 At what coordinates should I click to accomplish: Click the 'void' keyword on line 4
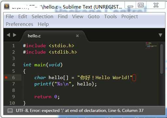[54, 65]
